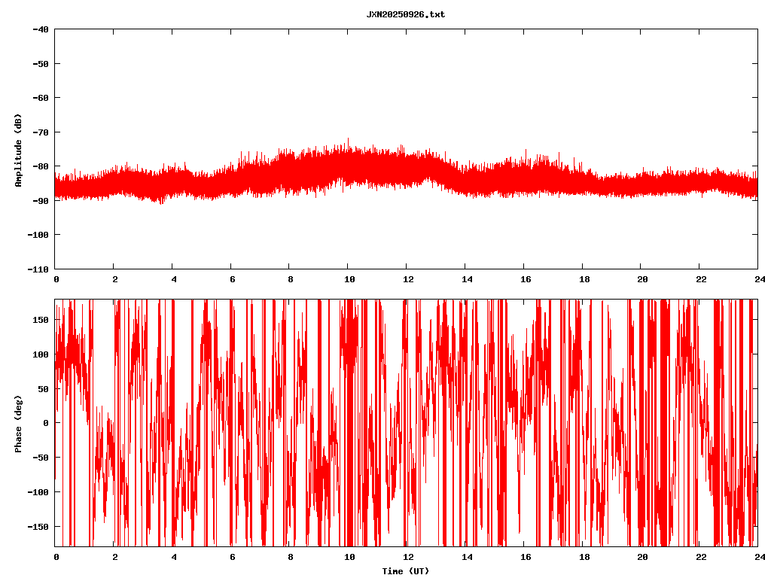Click the Time (UT) axis label
The image size is (771, 578).
(405, 571)
